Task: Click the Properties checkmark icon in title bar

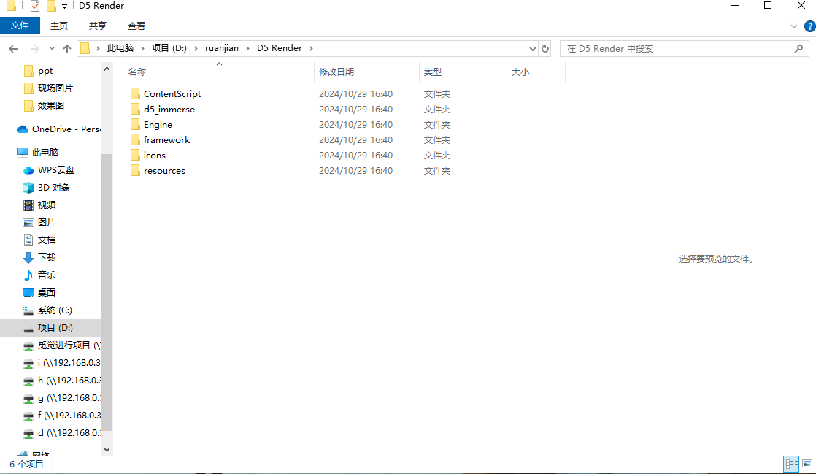Action: click(x=35, y=6)
